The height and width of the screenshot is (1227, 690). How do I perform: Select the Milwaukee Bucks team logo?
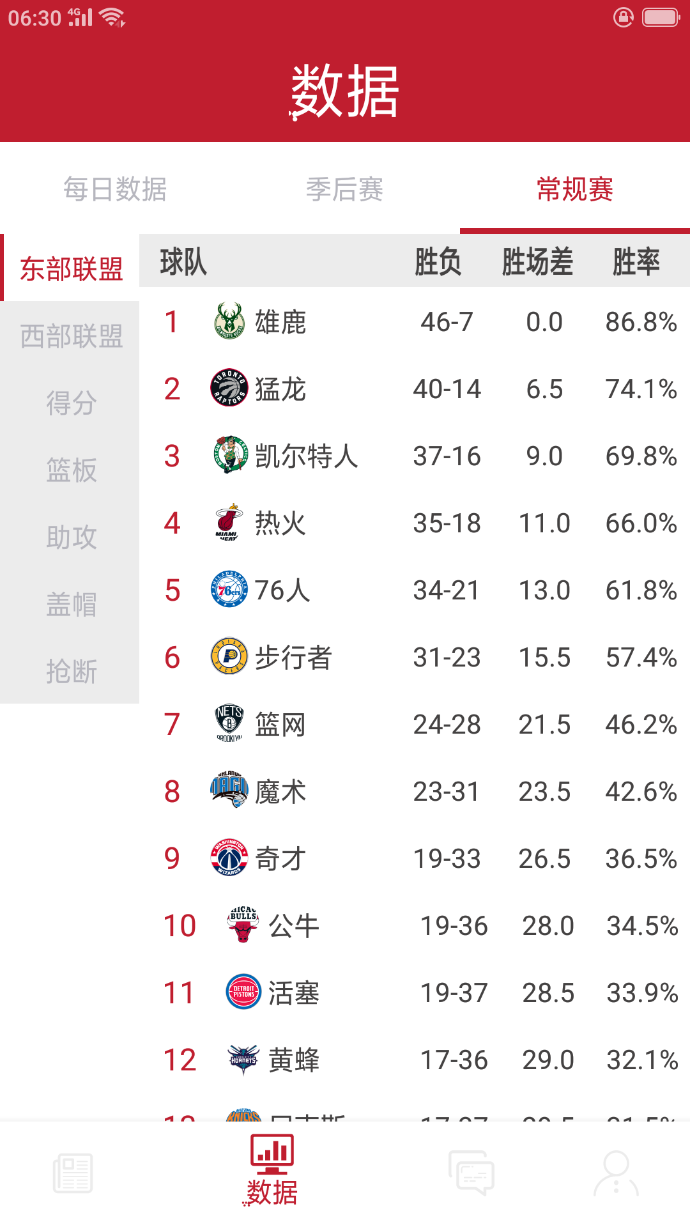pos(230,323)
